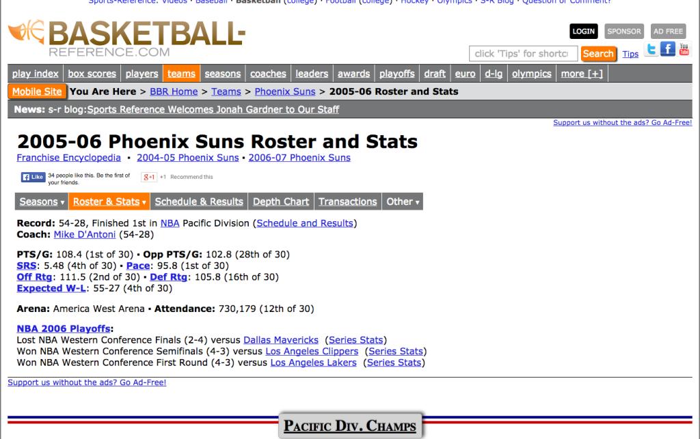Expand the Roster & Stats dropdown
Screen dimensions: 700x439
pyautogui.click(x=109, y=201)
